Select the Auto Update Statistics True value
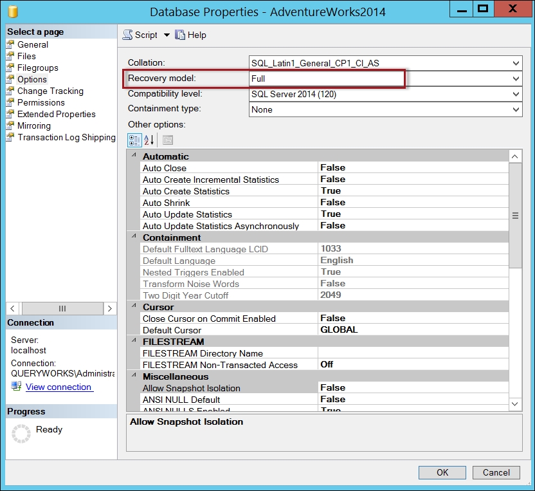This screenshot has height=491, width=535. tap(413, 214)
